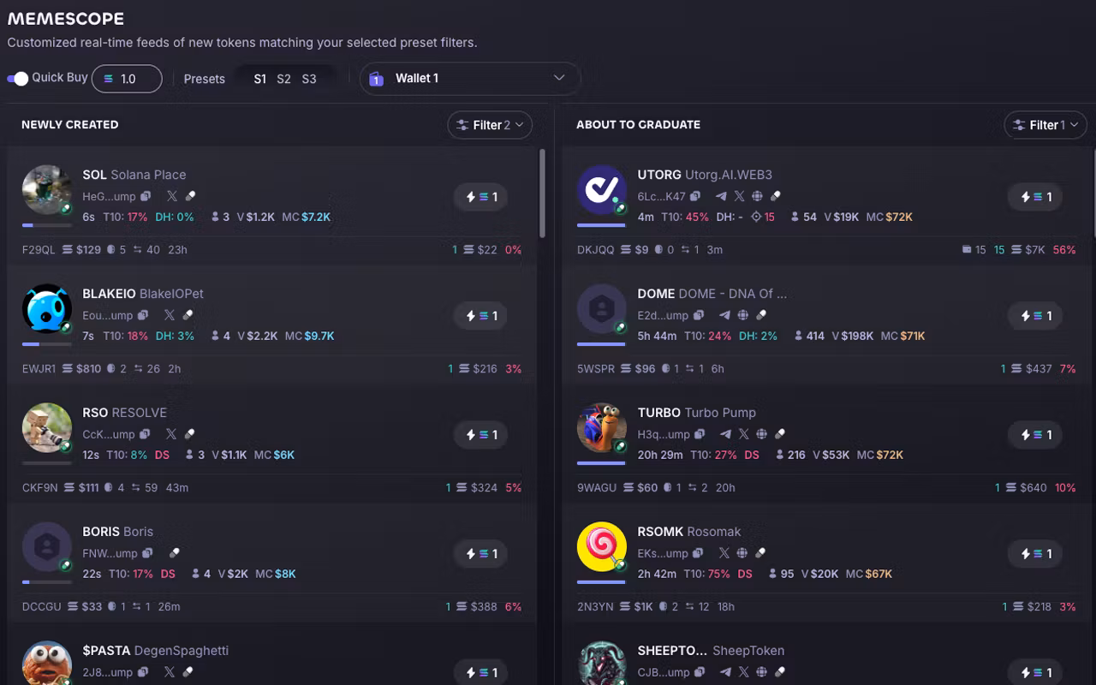Viewport: 1096px width, 685px height.
Task: Click the pill icon on the BORIS row
Action: coord(175,553)
